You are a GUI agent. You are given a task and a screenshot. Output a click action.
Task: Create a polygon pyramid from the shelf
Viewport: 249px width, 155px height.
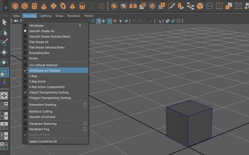[72, 6]
